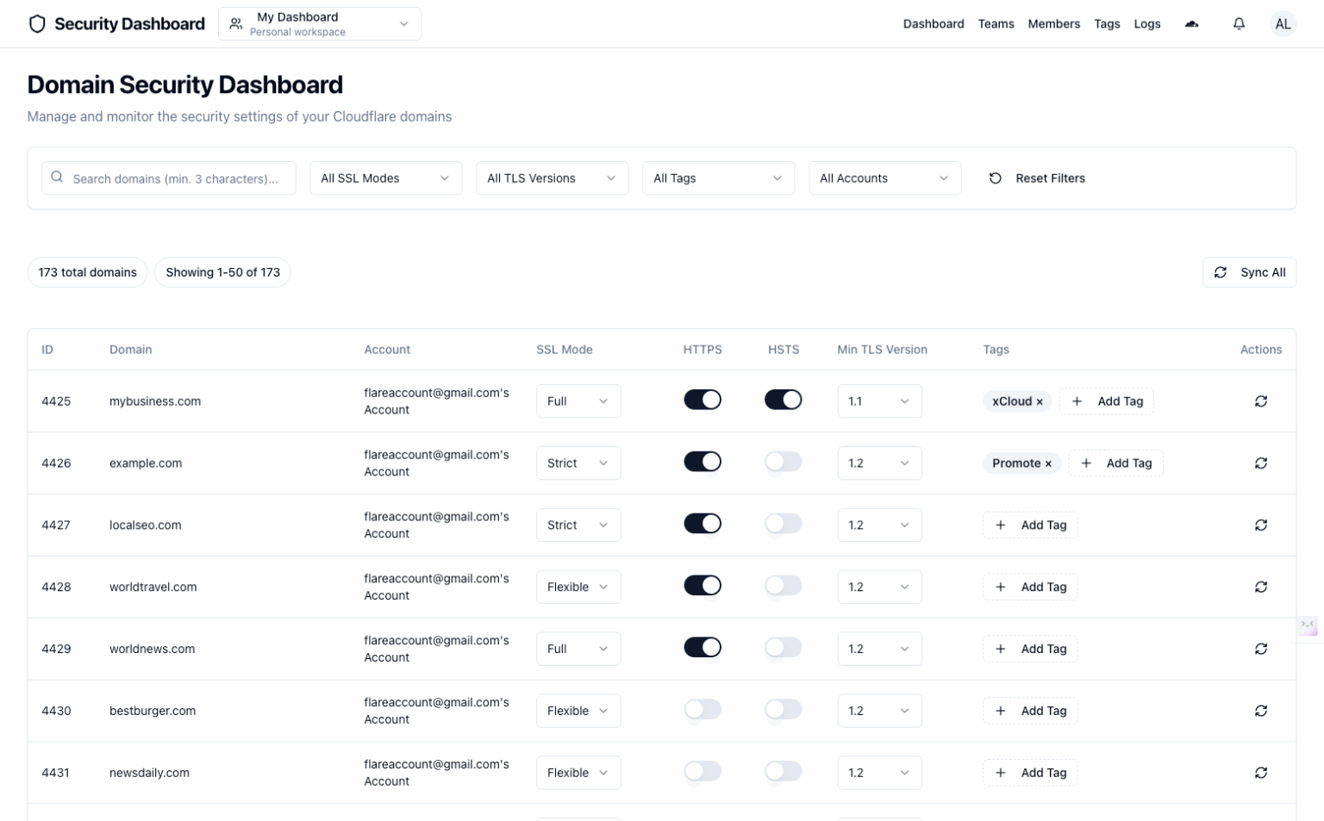This screenshot has width=1324, height=821.
Task: Click the sync icon for newsdaily.com
Action: tap(1260, 774)
